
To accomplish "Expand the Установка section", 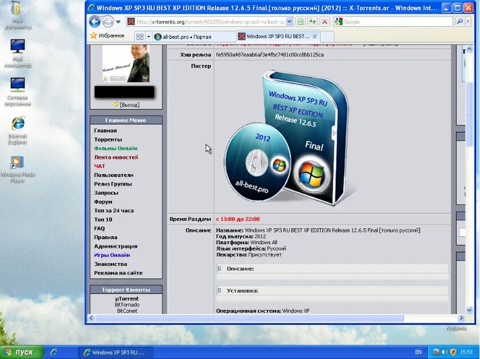I will [x=219, y=291].
